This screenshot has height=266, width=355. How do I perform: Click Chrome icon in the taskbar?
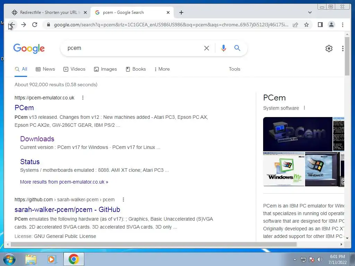click(x=73, y=259)
